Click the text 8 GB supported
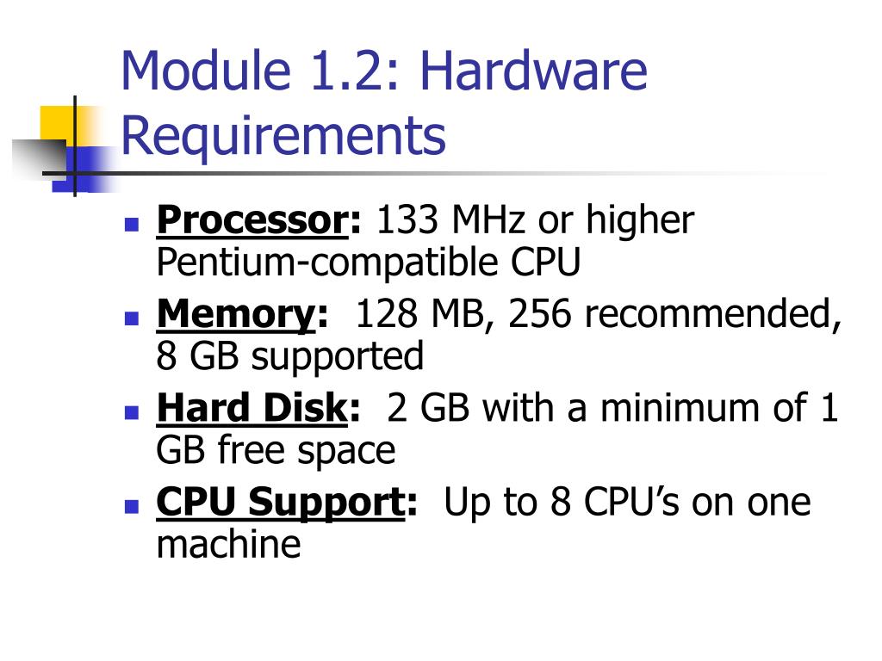Image resolution: width=882 pixels, height=661 pixels. 289,357
